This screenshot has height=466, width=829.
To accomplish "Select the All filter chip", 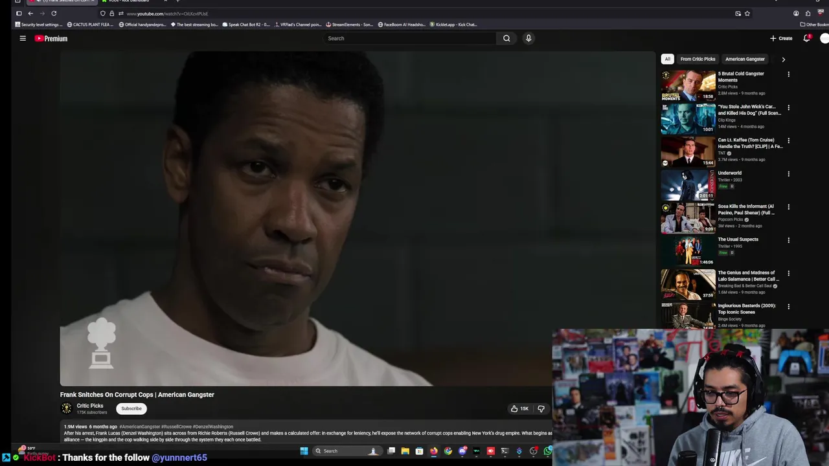I will (667, 59).
